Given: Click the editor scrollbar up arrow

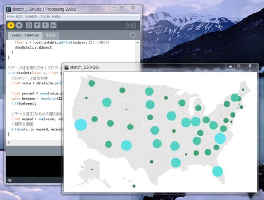Looking at the screenshot, I should [138, 42].
